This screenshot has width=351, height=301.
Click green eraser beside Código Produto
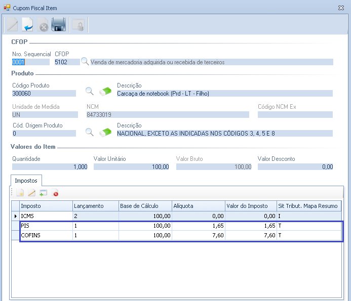point(105,92)
